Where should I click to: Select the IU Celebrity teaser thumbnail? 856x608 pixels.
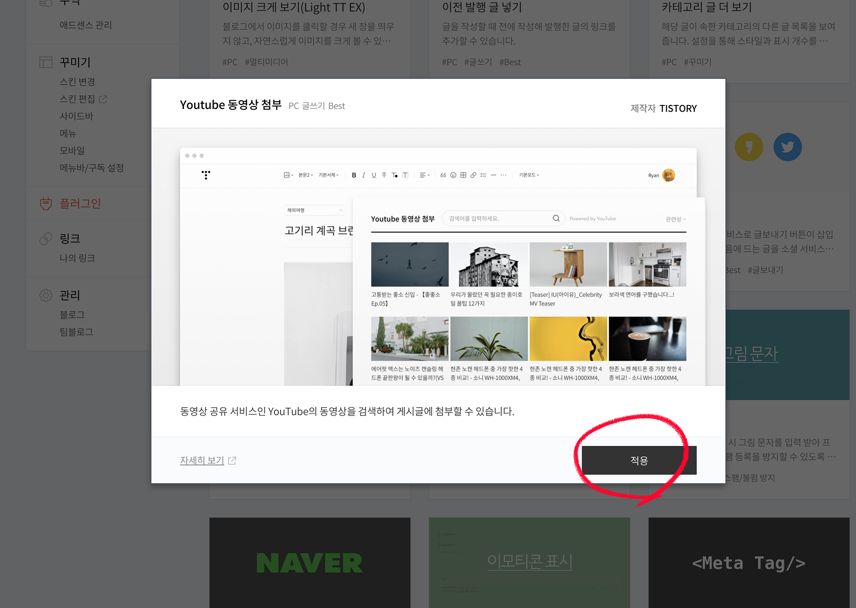coord(568,264)
